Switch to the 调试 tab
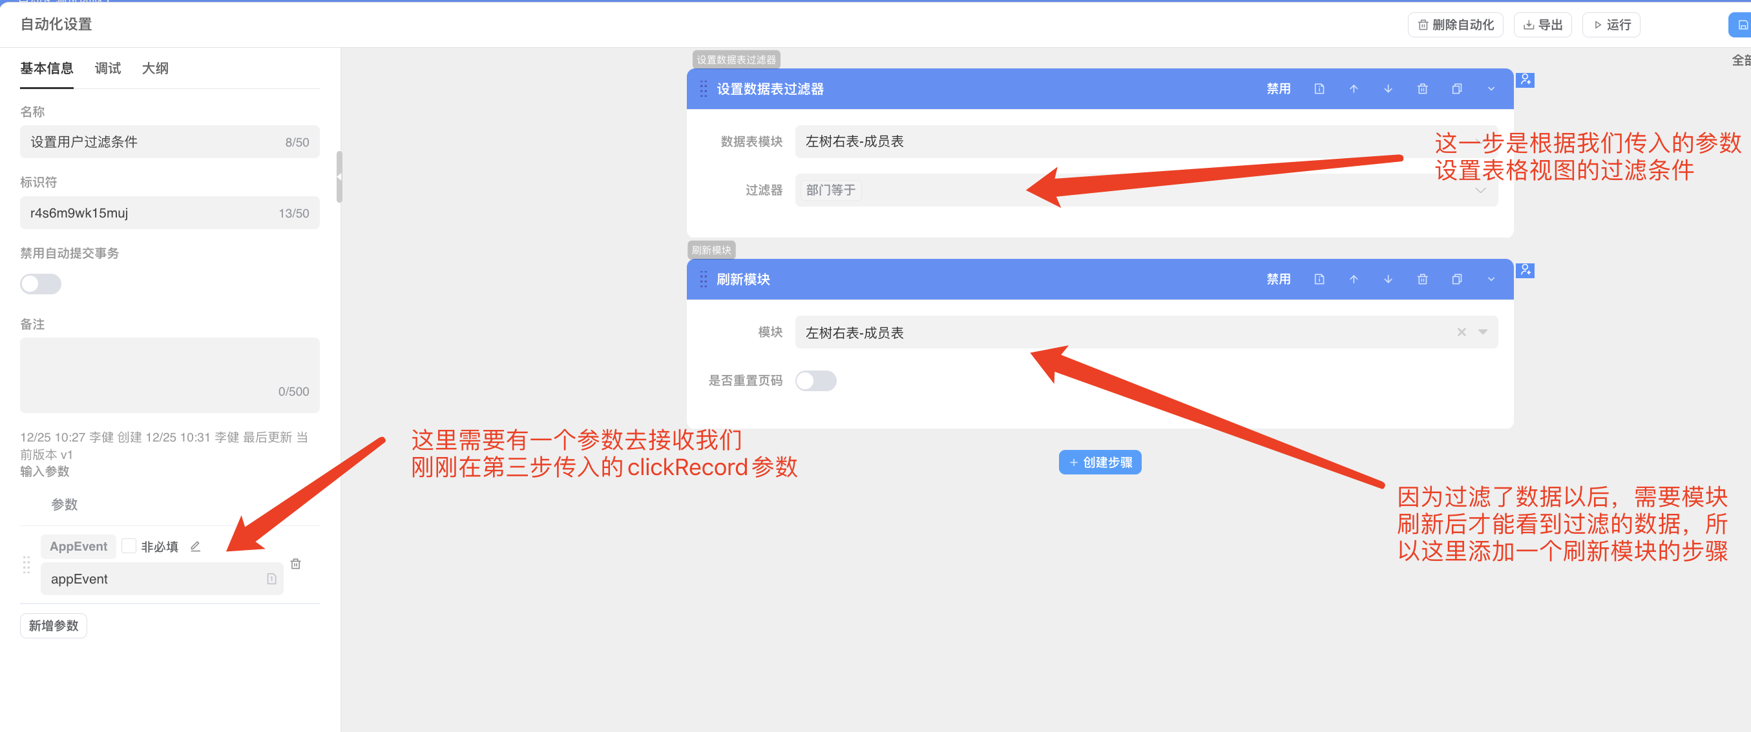The image size is (1751, 732). [107, 68]
